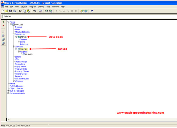Expand the Built-in Packages node
This screenshot has width=177, height=128.
coord(8,91)
